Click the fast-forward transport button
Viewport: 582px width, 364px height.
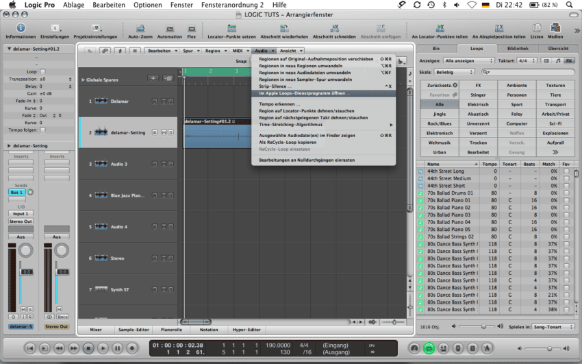(74, 348)
